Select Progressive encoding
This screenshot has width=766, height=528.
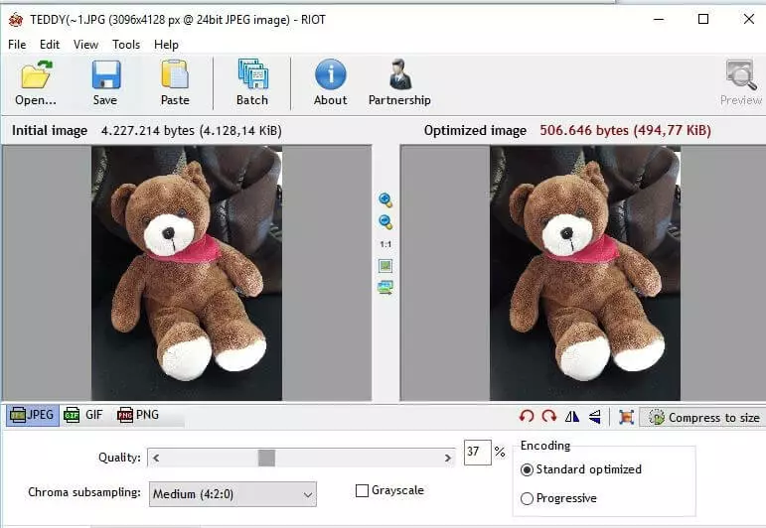(527, 498)
